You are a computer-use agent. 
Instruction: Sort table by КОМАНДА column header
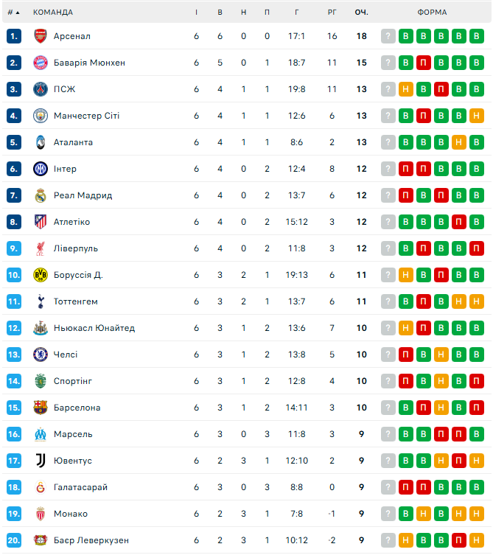[x=53, y=13]
